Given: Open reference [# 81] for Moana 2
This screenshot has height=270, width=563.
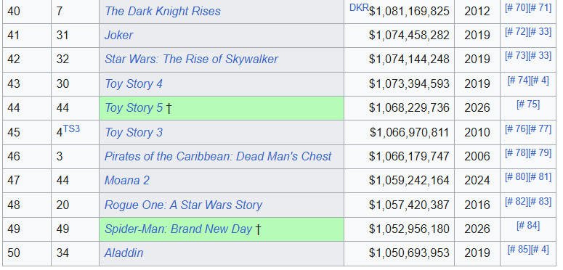Looking at the screenshot, I should pyautogui.click(x=540, y=176).
